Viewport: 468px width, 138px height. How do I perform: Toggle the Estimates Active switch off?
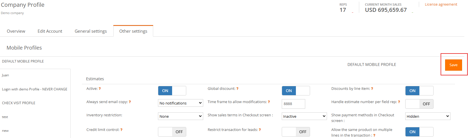(x=172, y=91)
